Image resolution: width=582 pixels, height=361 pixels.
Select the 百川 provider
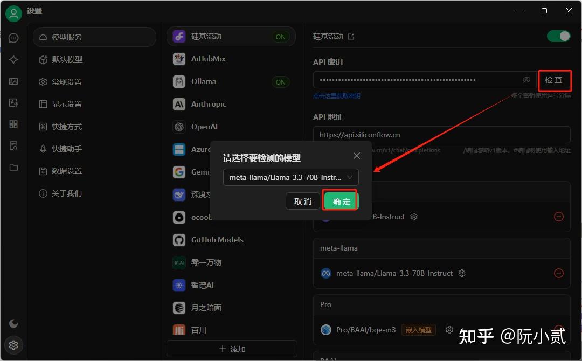[x=231, y=329]
